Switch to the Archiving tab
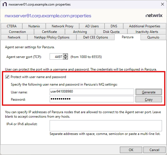Screen dimensions: 167x155 tap(80, 32)
